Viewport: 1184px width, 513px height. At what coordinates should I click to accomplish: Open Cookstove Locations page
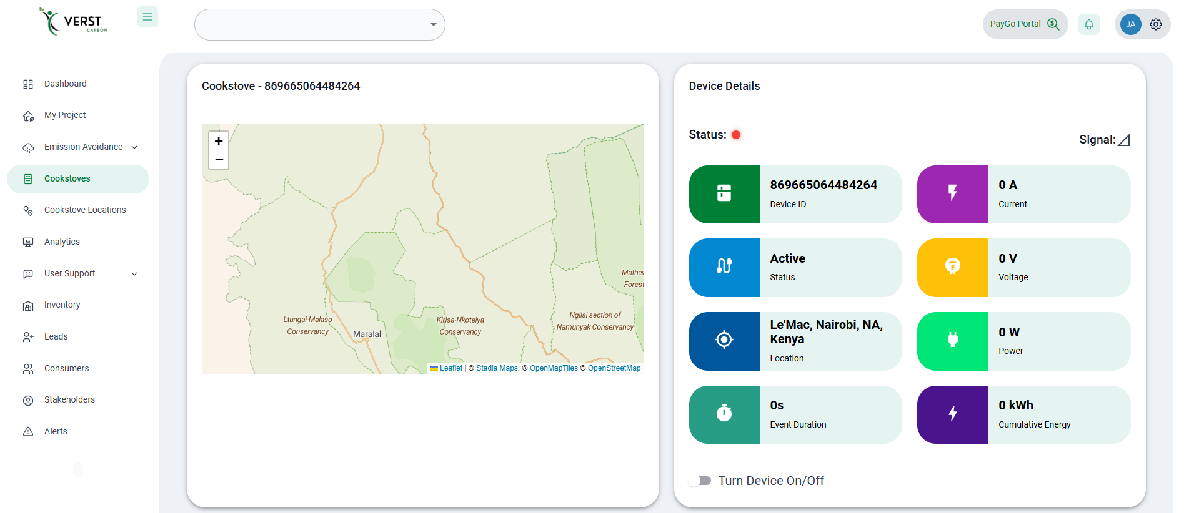(x=78, y=210)
